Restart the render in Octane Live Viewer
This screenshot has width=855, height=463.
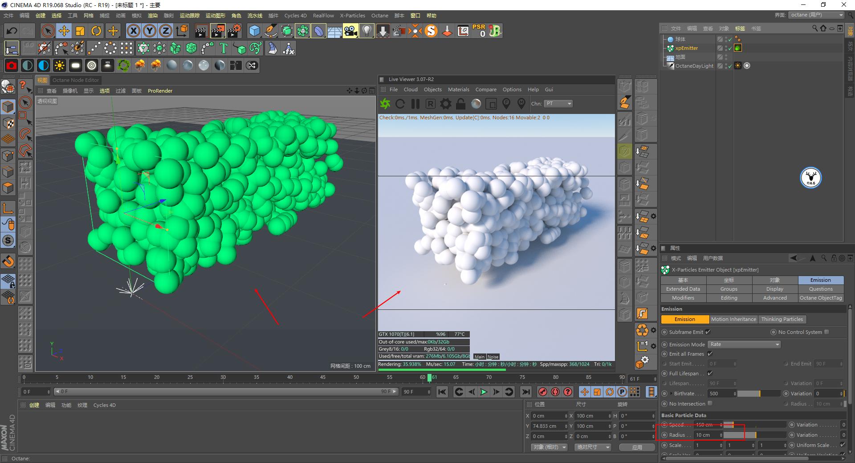tap(400, 104)
